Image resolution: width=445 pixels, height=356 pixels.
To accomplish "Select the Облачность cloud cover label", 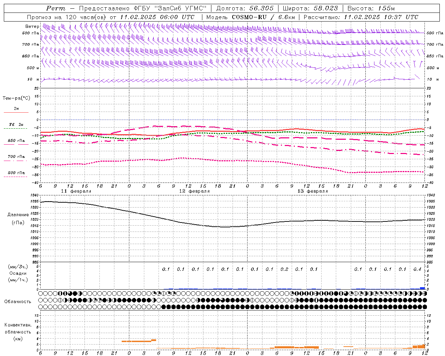I will pos(18,302).
